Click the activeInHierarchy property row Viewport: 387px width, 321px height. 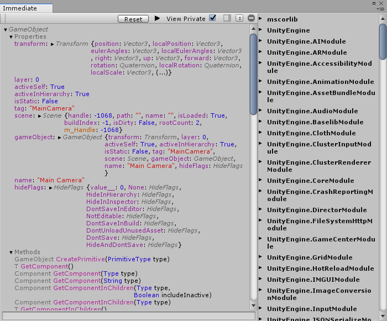(52, 94)
